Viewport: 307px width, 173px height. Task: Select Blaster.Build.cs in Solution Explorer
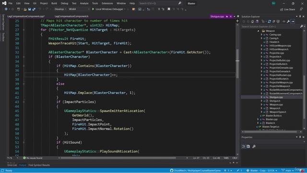pyautogui.click(x=273, y=116)
